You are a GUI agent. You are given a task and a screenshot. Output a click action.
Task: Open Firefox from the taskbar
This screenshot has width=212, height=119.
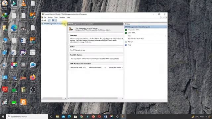tap(93, 117)
